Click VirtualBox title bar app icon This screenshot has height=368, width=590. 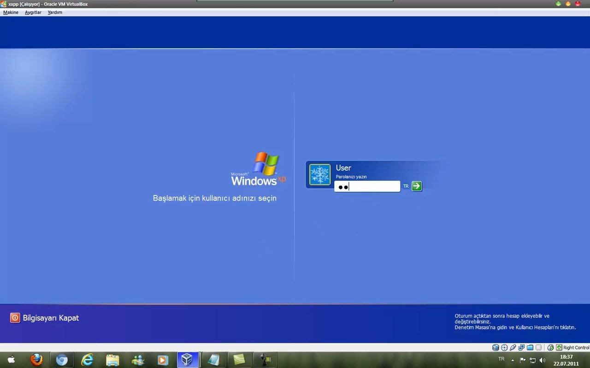tap(3, 4)
